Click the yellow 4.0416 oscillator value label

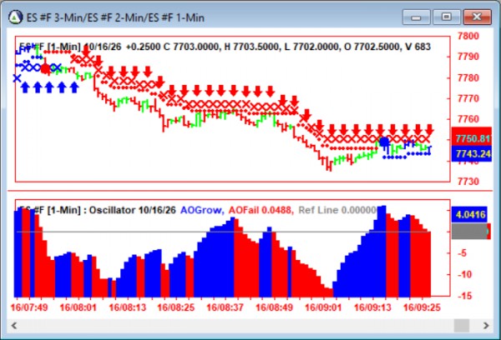click(x=469, y=214)
